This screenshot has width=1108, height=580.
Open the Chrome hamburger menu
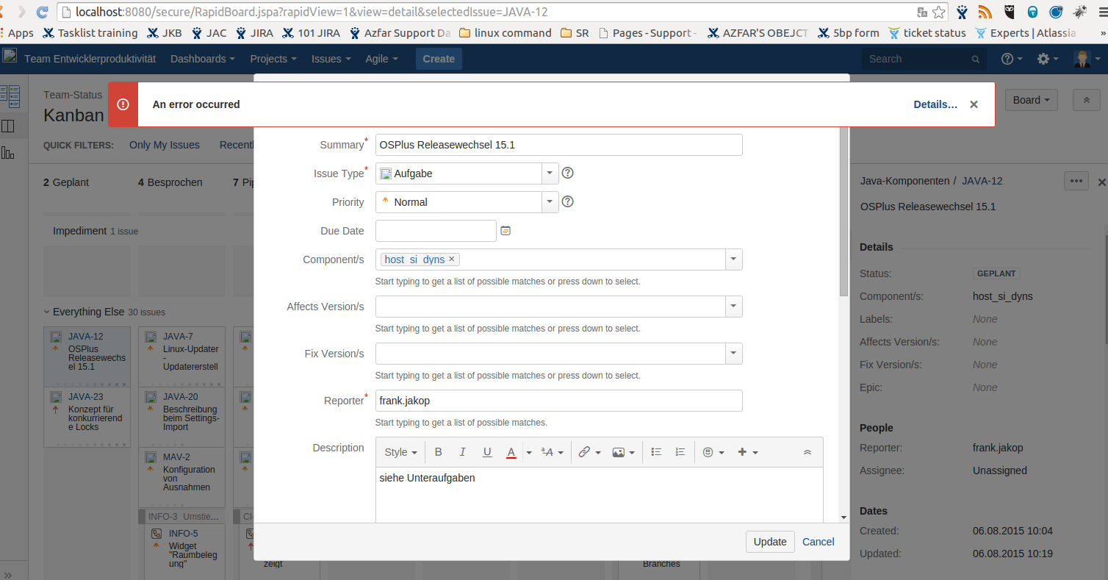(1102, 12)
